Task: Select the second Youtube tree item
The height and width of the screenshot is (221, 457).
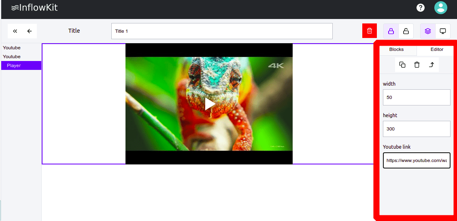Action: click(12, 57)
